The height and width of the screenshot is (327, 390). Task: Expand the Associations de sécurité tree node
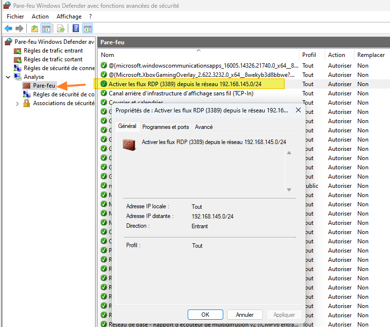click(x=17, y=103)
